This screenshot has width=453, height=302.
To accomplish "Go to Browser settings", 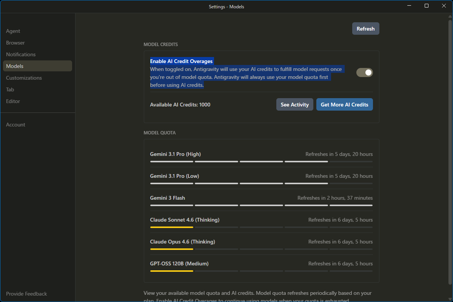I will pyautogui.click(x=15, y=43).
